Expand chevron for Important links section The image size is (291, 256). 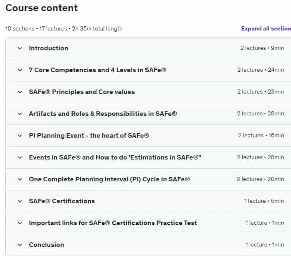coord(20,223)
